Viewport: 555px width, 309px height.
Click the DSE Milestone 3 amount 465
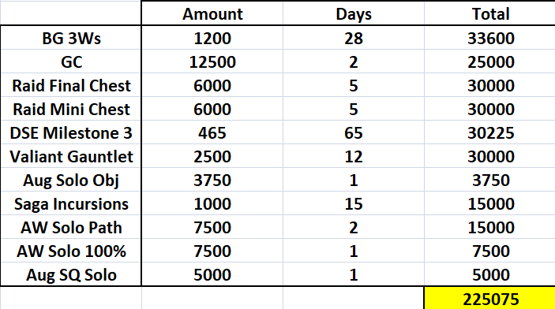(212, 132)
